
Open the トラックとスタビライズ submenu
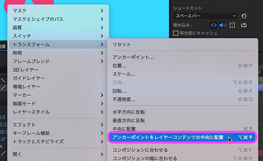click(x=58, y=141)
